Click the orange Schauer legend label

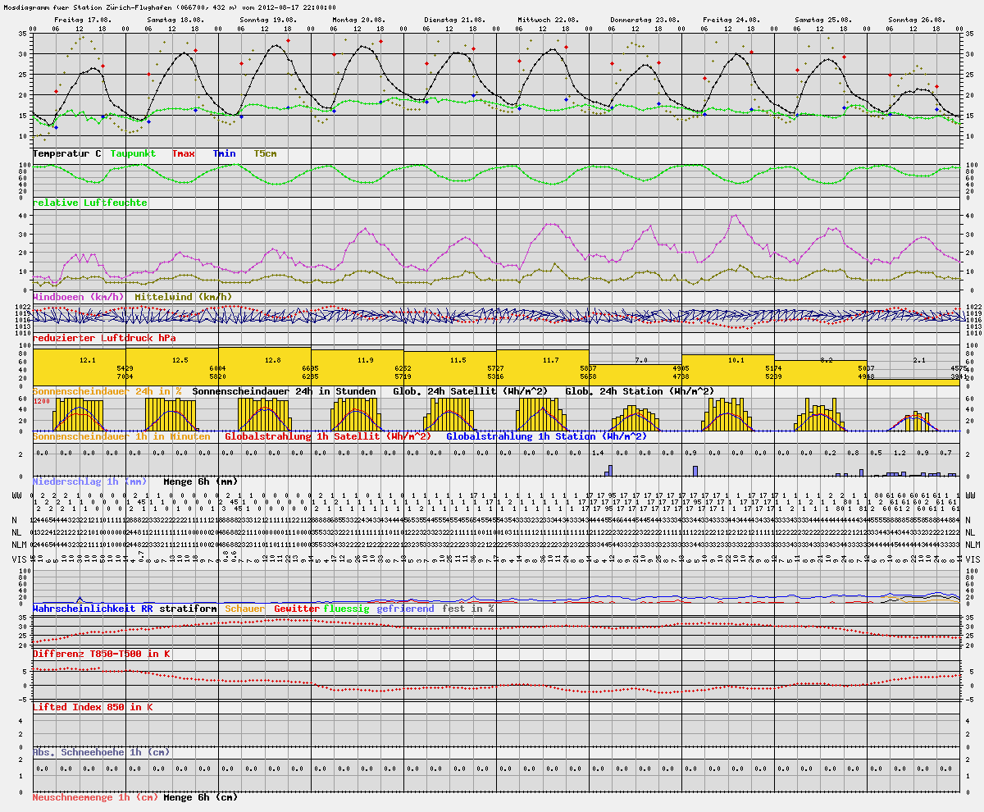(246, 609)
